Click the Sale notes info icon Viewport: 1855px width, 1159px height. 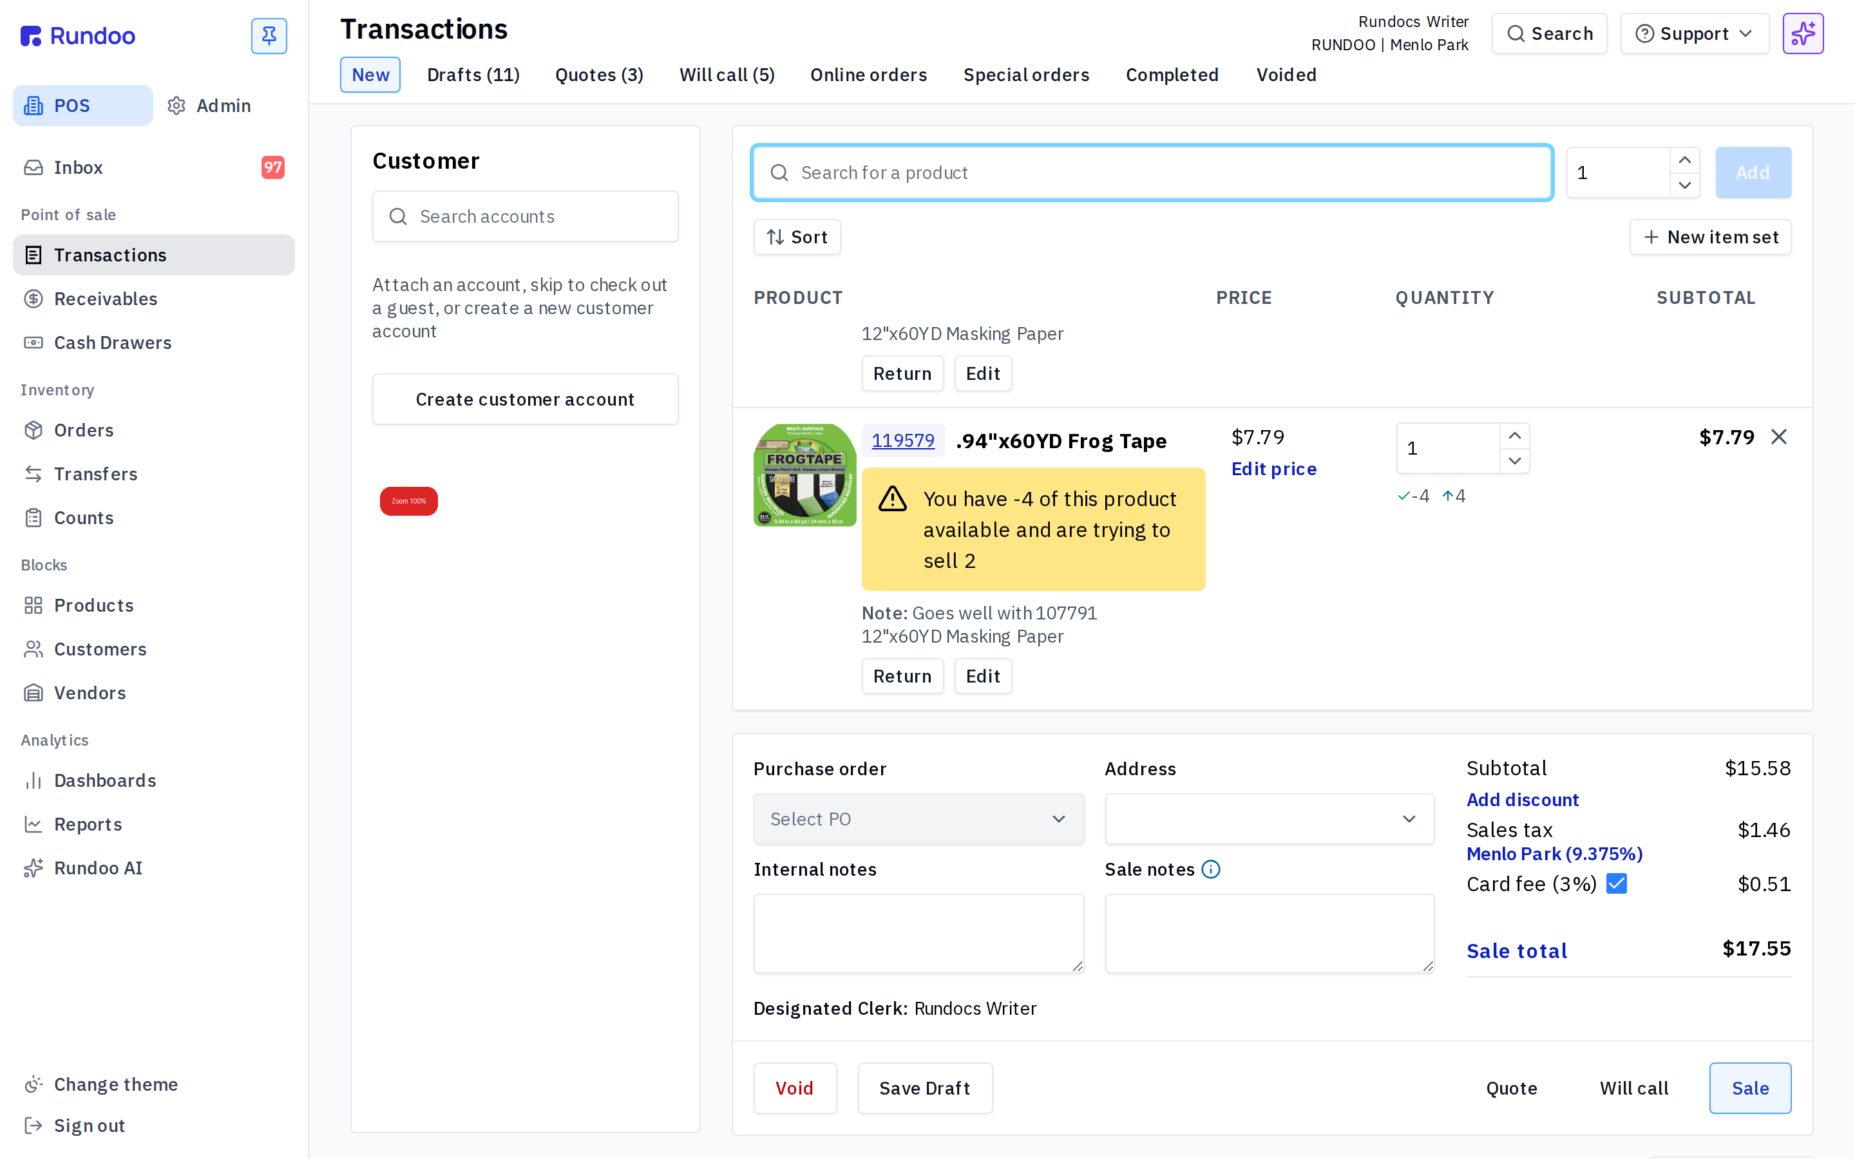tap(1210, 869)
